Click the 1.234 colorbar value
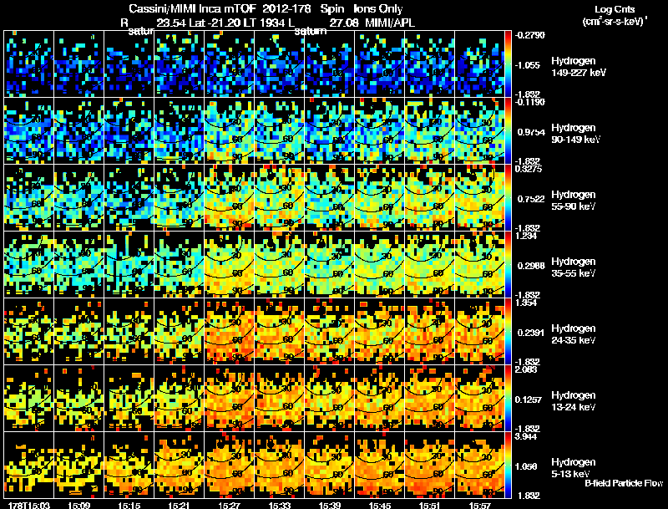668x509 pixels. [526, 236]
